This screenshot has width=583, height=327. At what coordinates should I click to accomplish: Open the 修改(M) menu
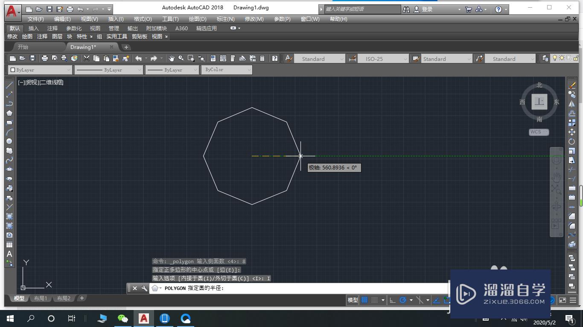(x=254, y=19)
